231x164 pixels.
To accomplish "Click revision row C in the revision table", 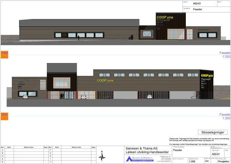I will (24, 156).
